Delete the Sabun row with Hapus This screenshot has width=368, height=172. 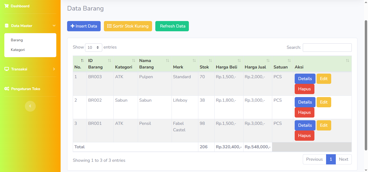pos(304,112)
